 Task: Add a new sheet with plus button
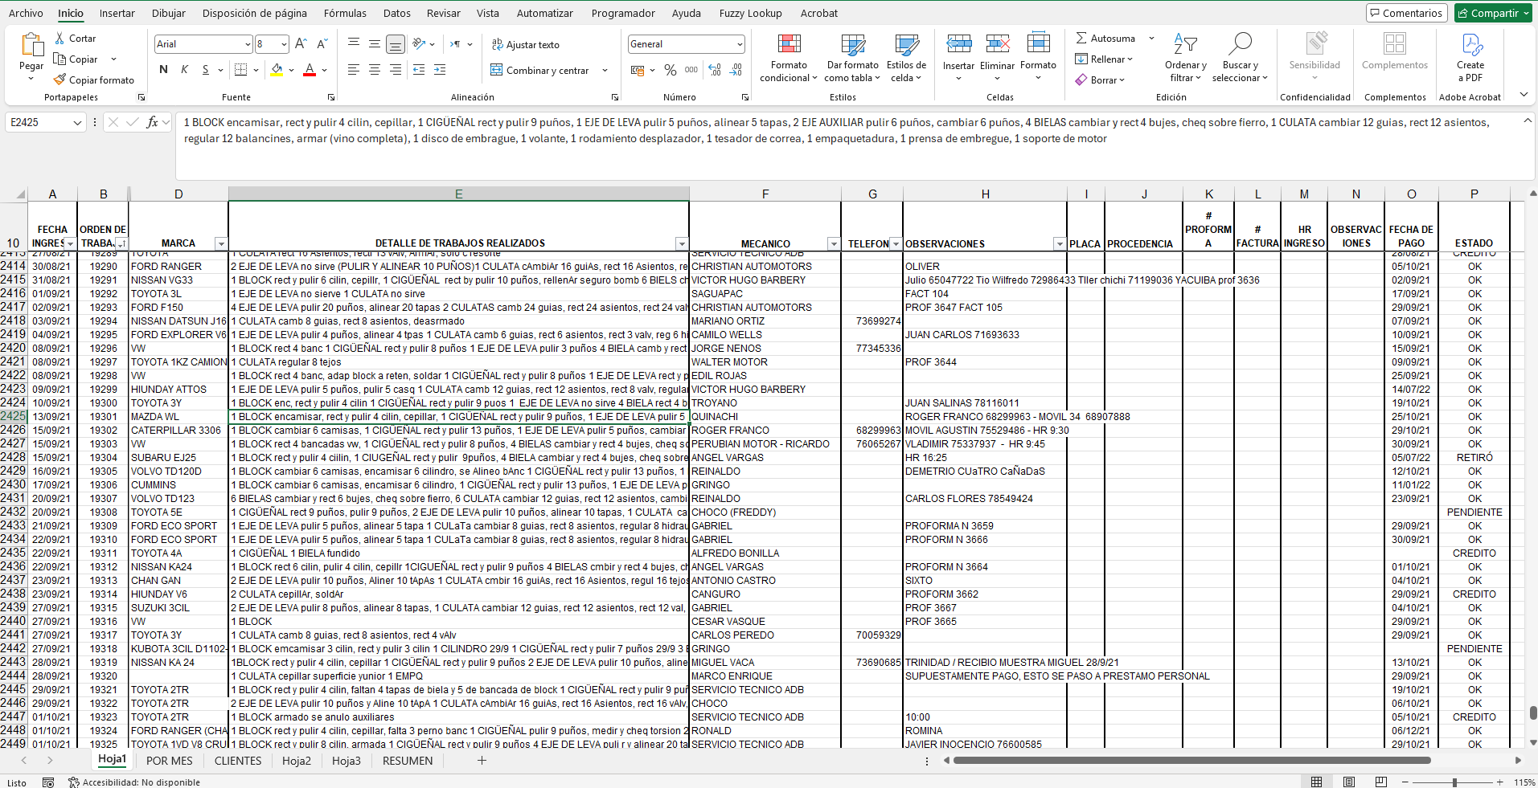(x=482, y=760)
